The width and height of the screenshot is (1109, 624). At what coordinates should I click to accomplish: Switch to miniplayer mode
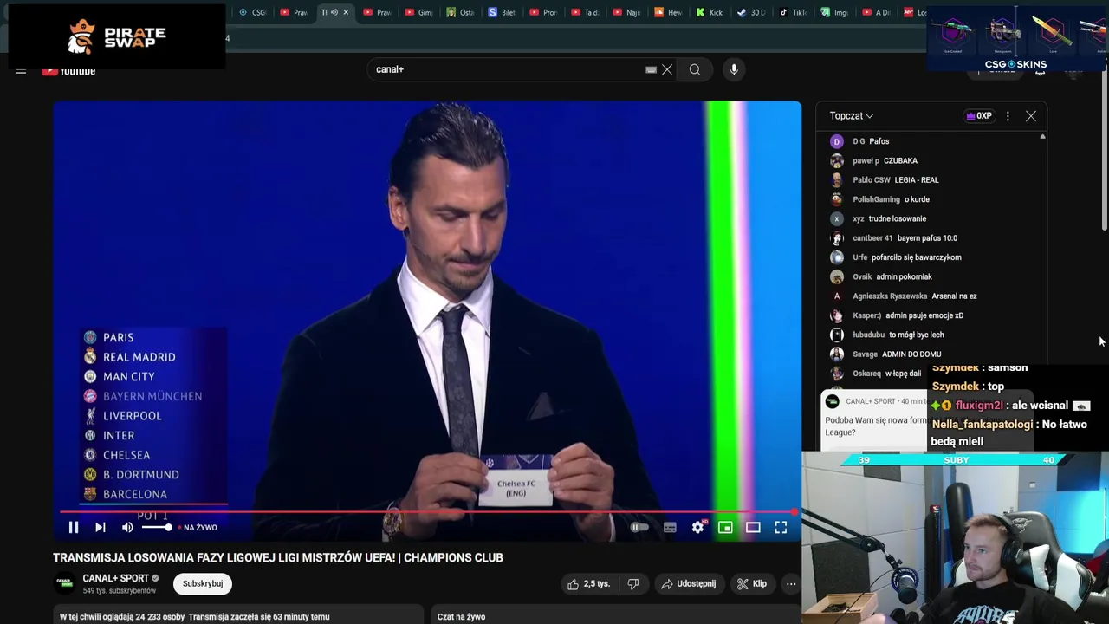pos(725,527)
